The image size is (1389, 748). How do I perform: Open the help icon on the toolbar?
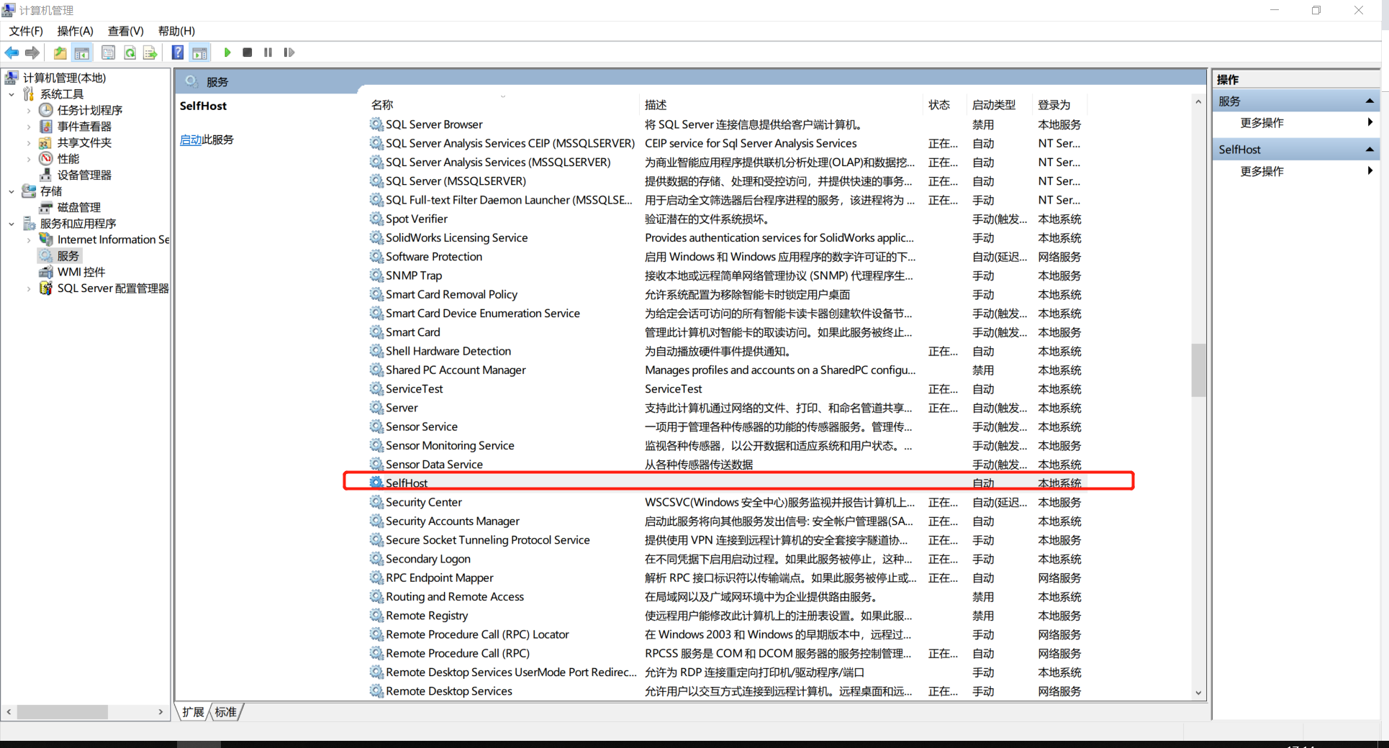pos(177,52)
